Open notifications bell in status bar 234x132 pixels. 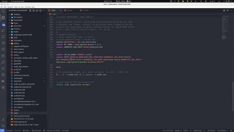pyautogui.click(x=231, y=131)
